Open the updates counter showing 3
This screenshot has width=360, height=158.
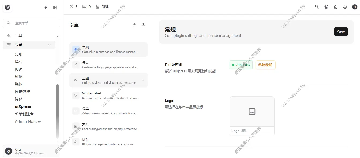pyautogui.click(x=73, y=7)
